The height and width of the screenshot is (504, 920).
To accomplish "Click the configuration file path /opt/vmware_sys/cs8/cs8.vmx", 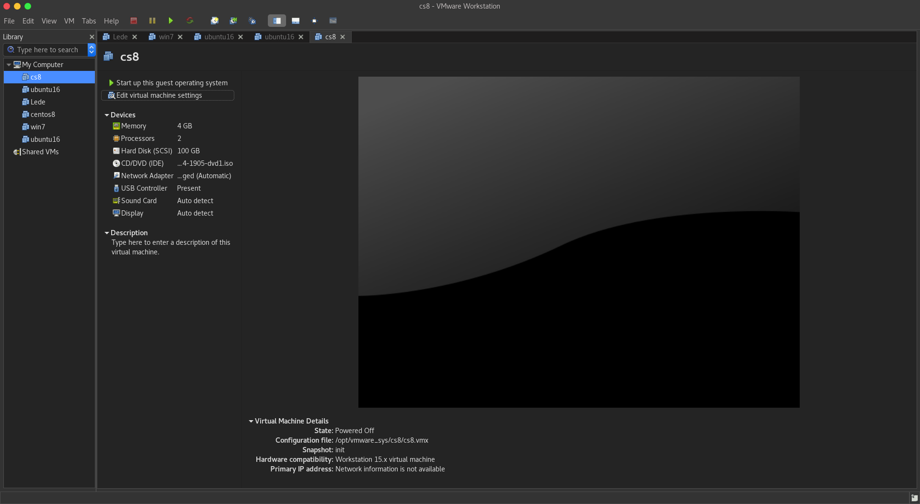I will point(382,440).
